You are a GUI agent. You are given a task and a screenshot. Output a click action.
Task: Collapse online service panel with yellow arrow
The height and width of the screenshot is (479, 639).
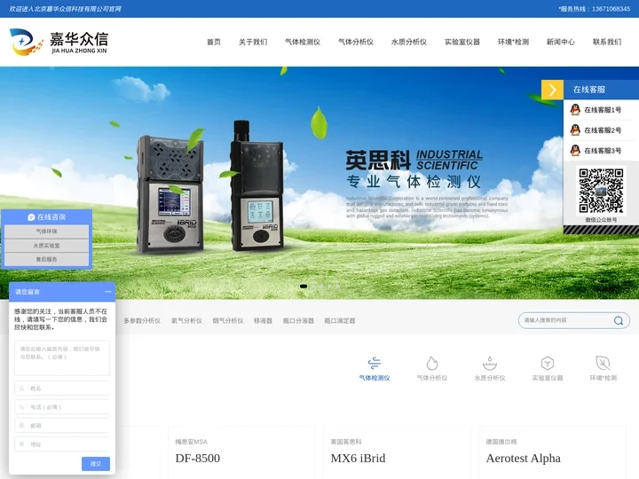point(552,90)
